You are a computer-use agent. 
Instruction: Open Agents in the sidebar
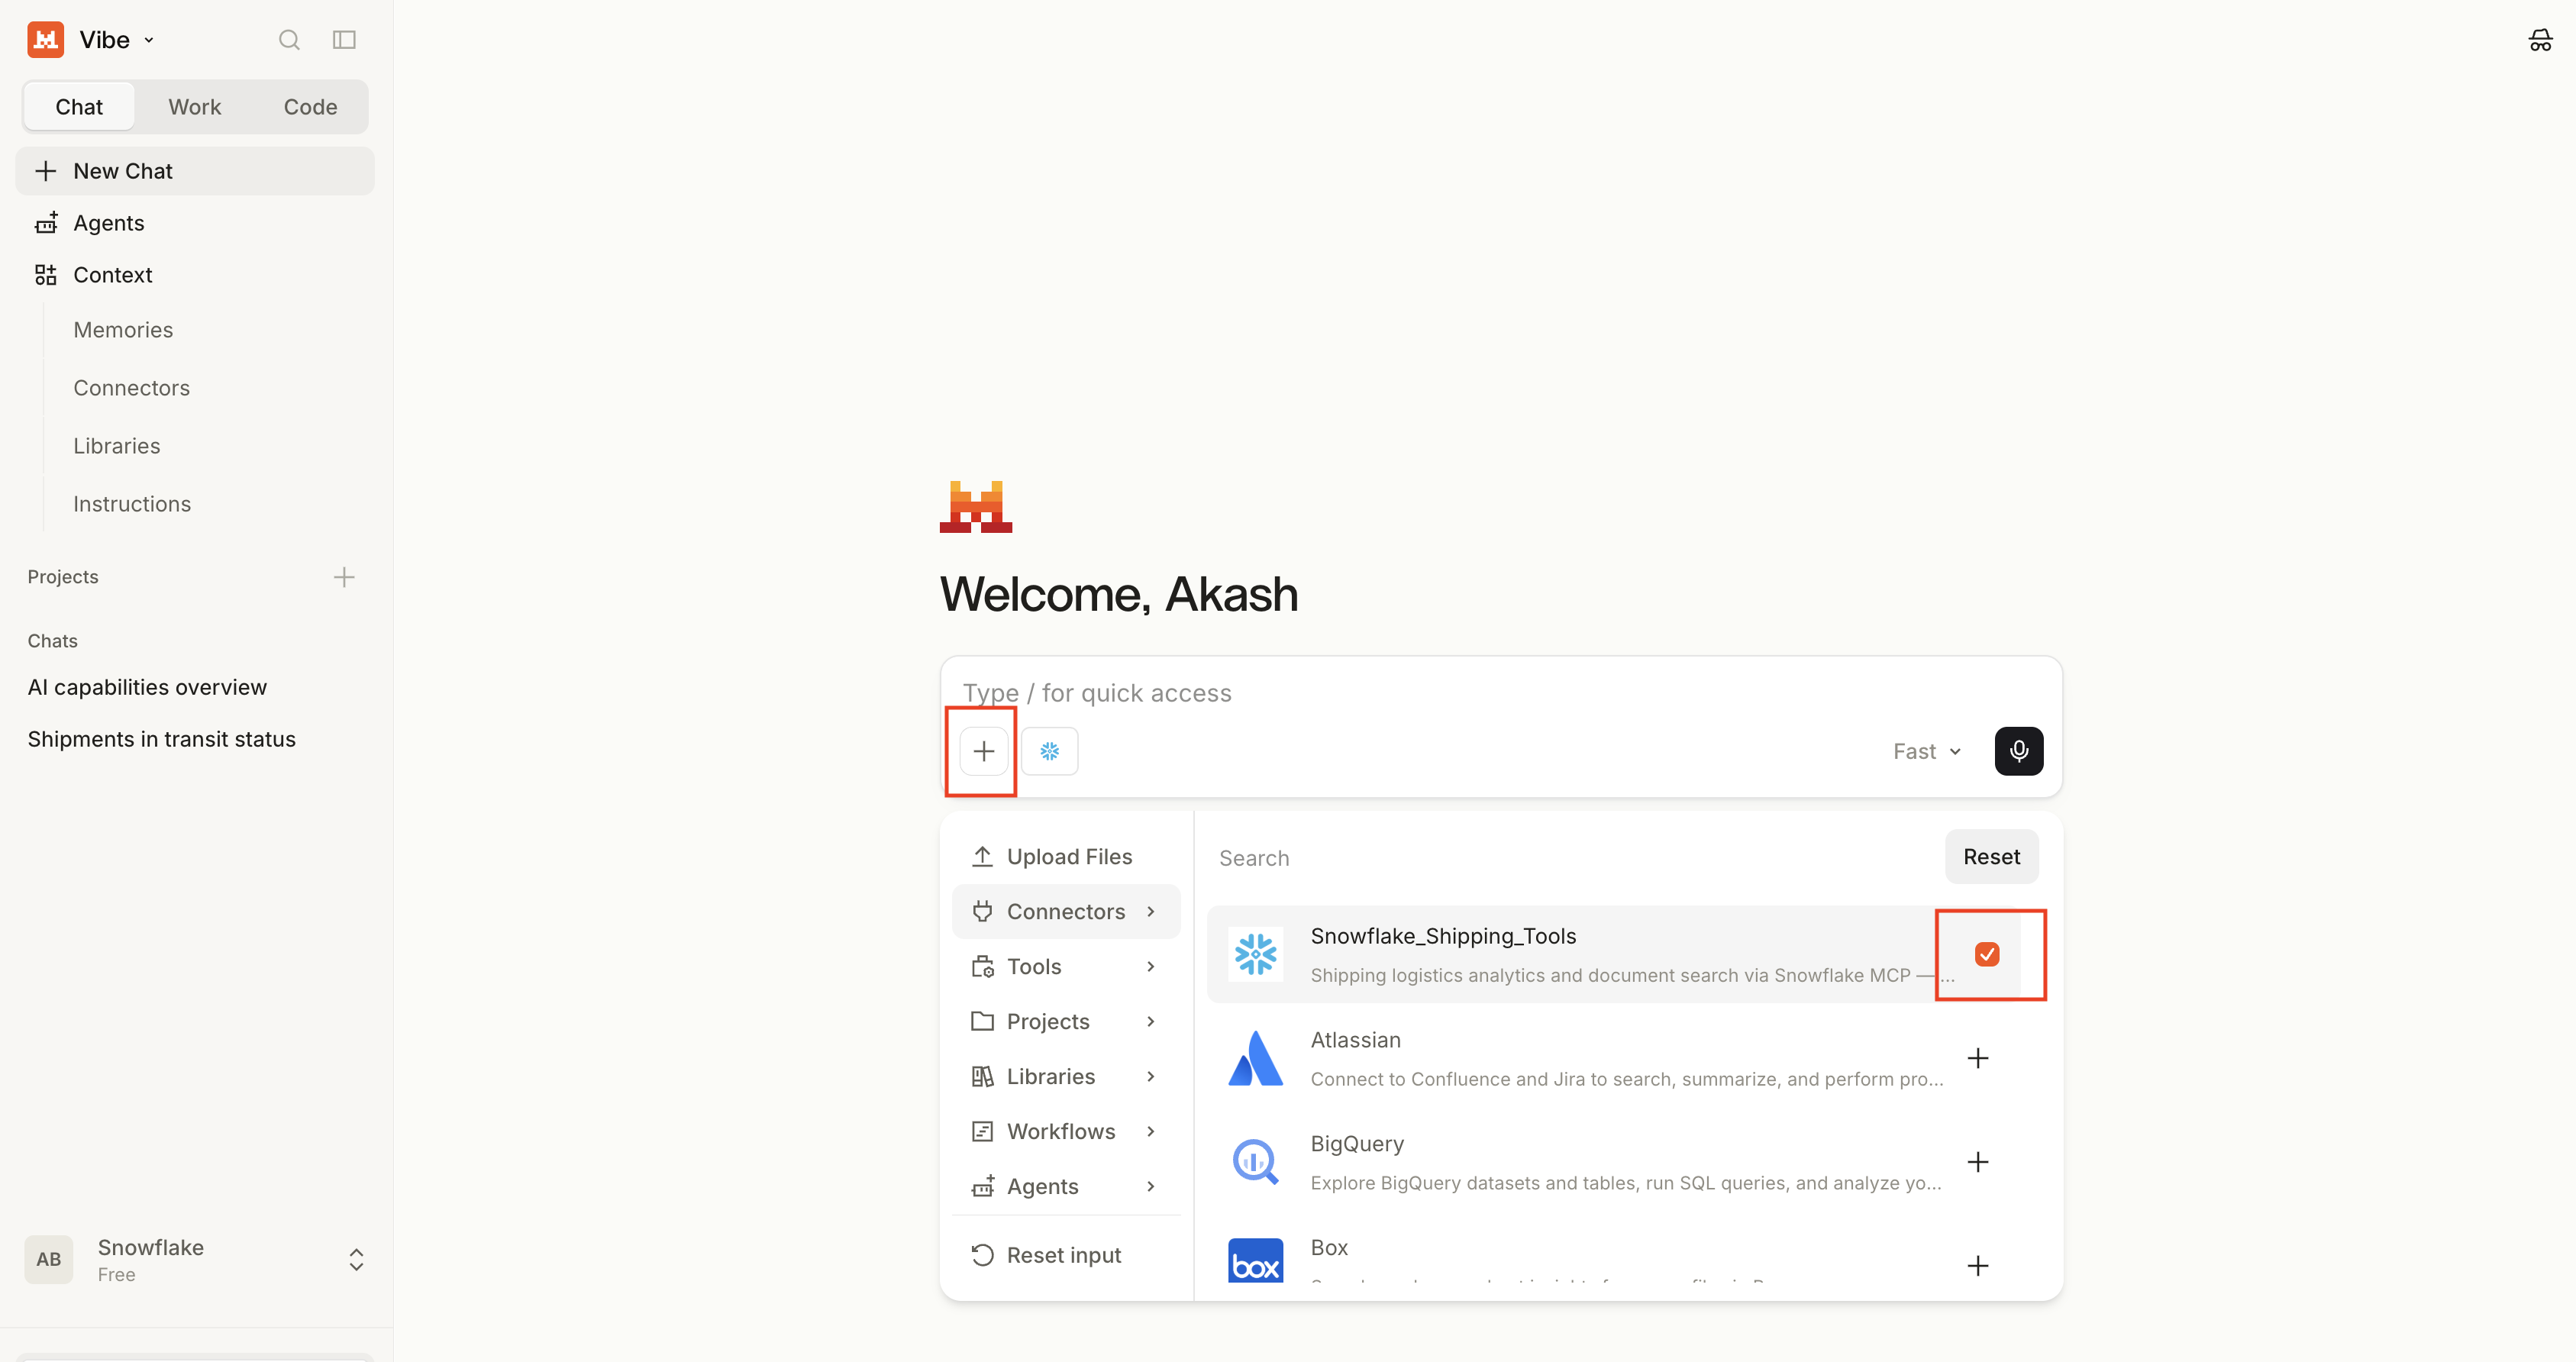pos(195,223)
